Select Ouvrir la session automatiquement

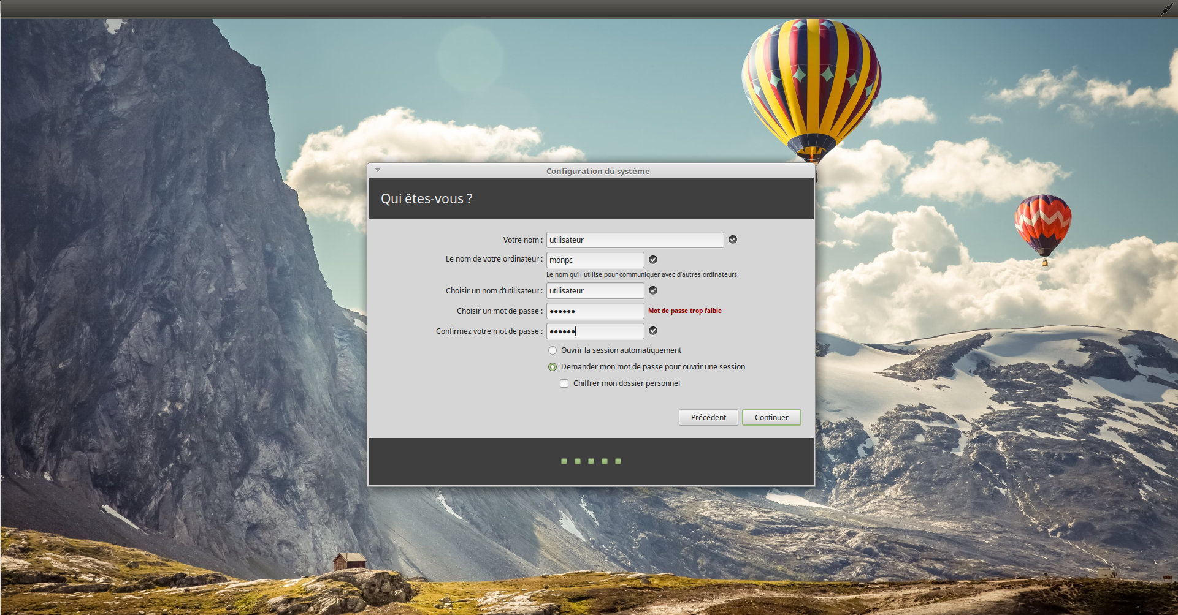pyautogui.click(x=553, y=350)
